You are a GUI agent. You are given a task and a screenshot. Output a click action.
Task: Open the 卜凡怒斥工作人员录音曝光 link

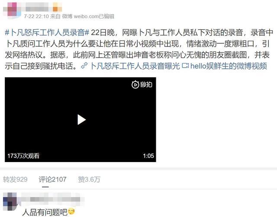click(135, 66)
